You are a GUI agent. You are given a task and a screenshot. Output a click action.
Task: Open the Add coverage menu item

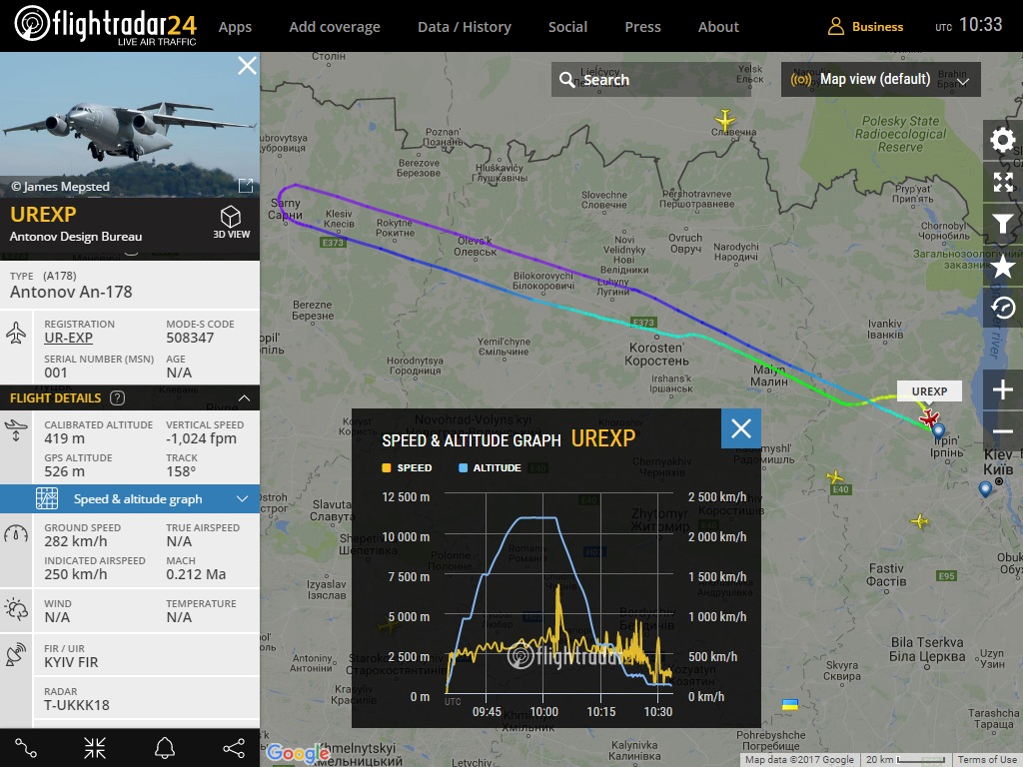click(x=335, y=27)
